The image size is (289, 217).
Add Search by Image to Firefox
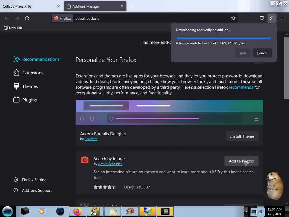[241, 161]
